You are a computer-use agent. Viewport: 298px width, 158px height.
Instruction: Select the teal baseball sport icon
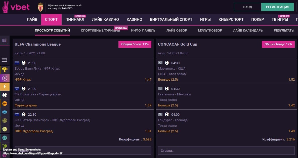click(x=5, y=137)
